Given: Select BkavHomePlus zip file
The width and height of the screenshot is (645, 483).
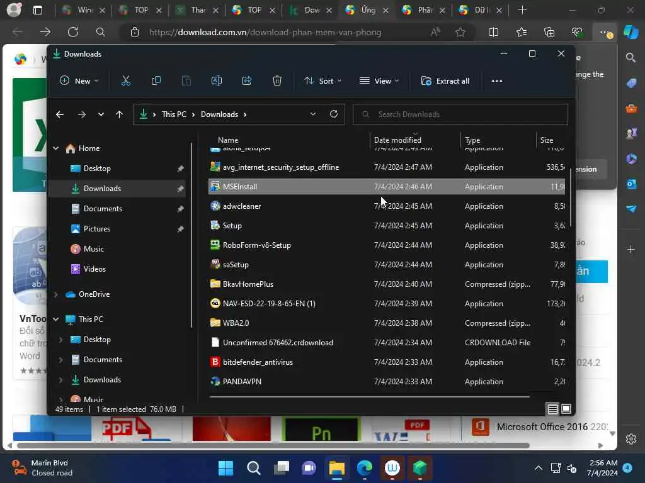Looking at the screenshot, I should [x=387, y=284].
